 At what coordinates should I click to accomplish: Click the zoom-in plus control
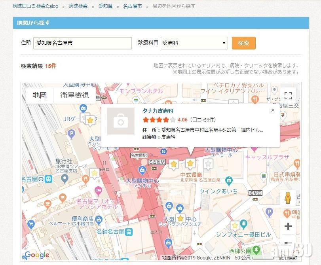tap(288, 227)
